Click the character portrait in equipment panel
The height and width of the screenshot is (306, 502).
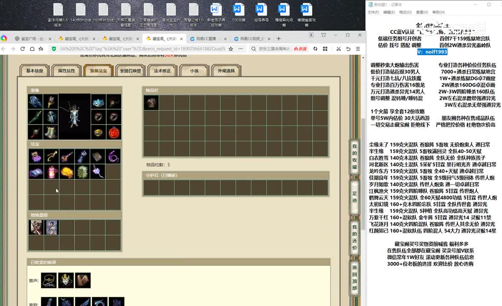pos(74,117)
